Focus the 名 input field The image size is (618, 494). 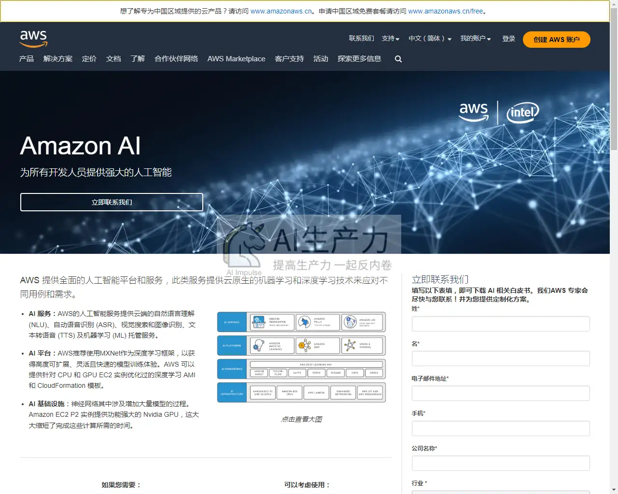[501, 358]
